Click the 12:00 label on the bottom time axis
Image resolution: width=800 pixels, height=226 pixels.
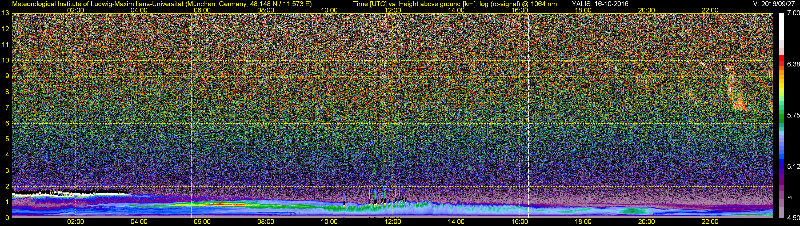pos(393,222)
